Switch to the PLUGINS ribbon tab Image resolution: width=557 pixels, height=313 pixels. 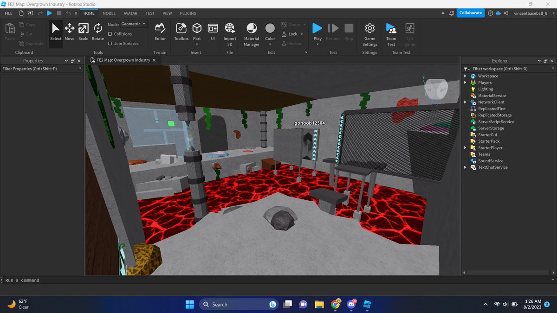pos(188,13)
